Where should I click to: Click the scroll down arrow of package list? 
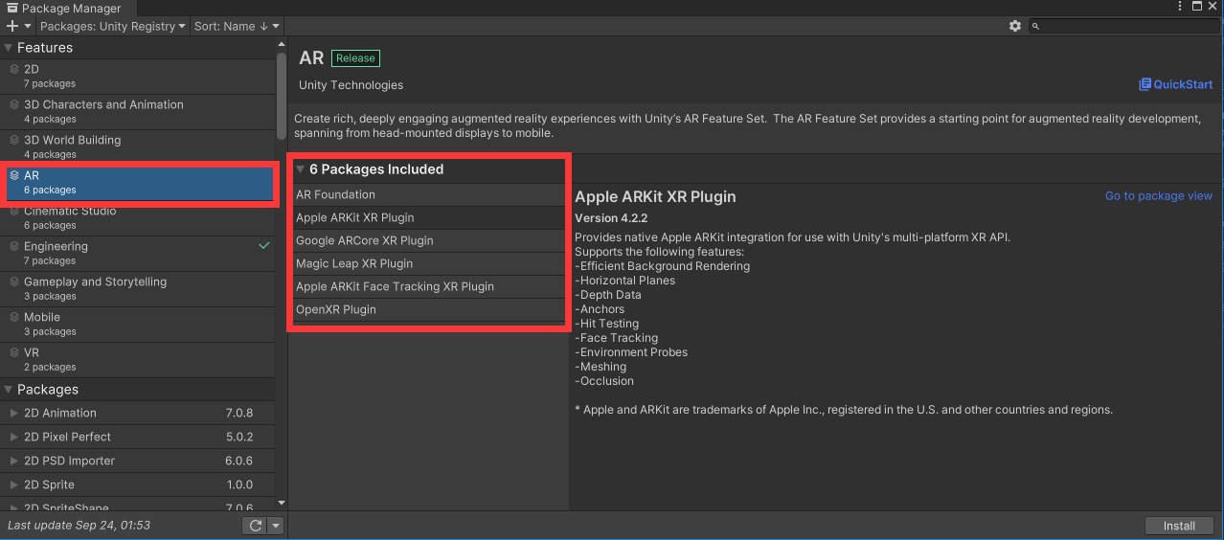(282, 503)
